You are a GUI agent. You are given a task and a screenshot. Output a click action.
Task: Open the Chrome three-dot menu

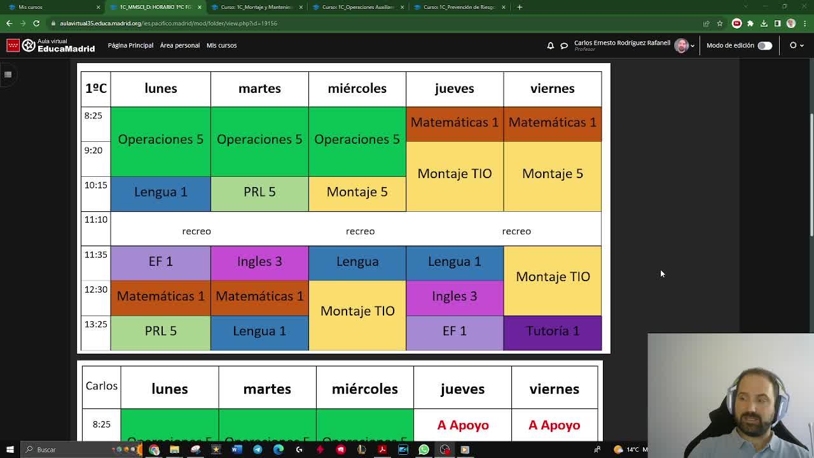click(x=804, y=24)
